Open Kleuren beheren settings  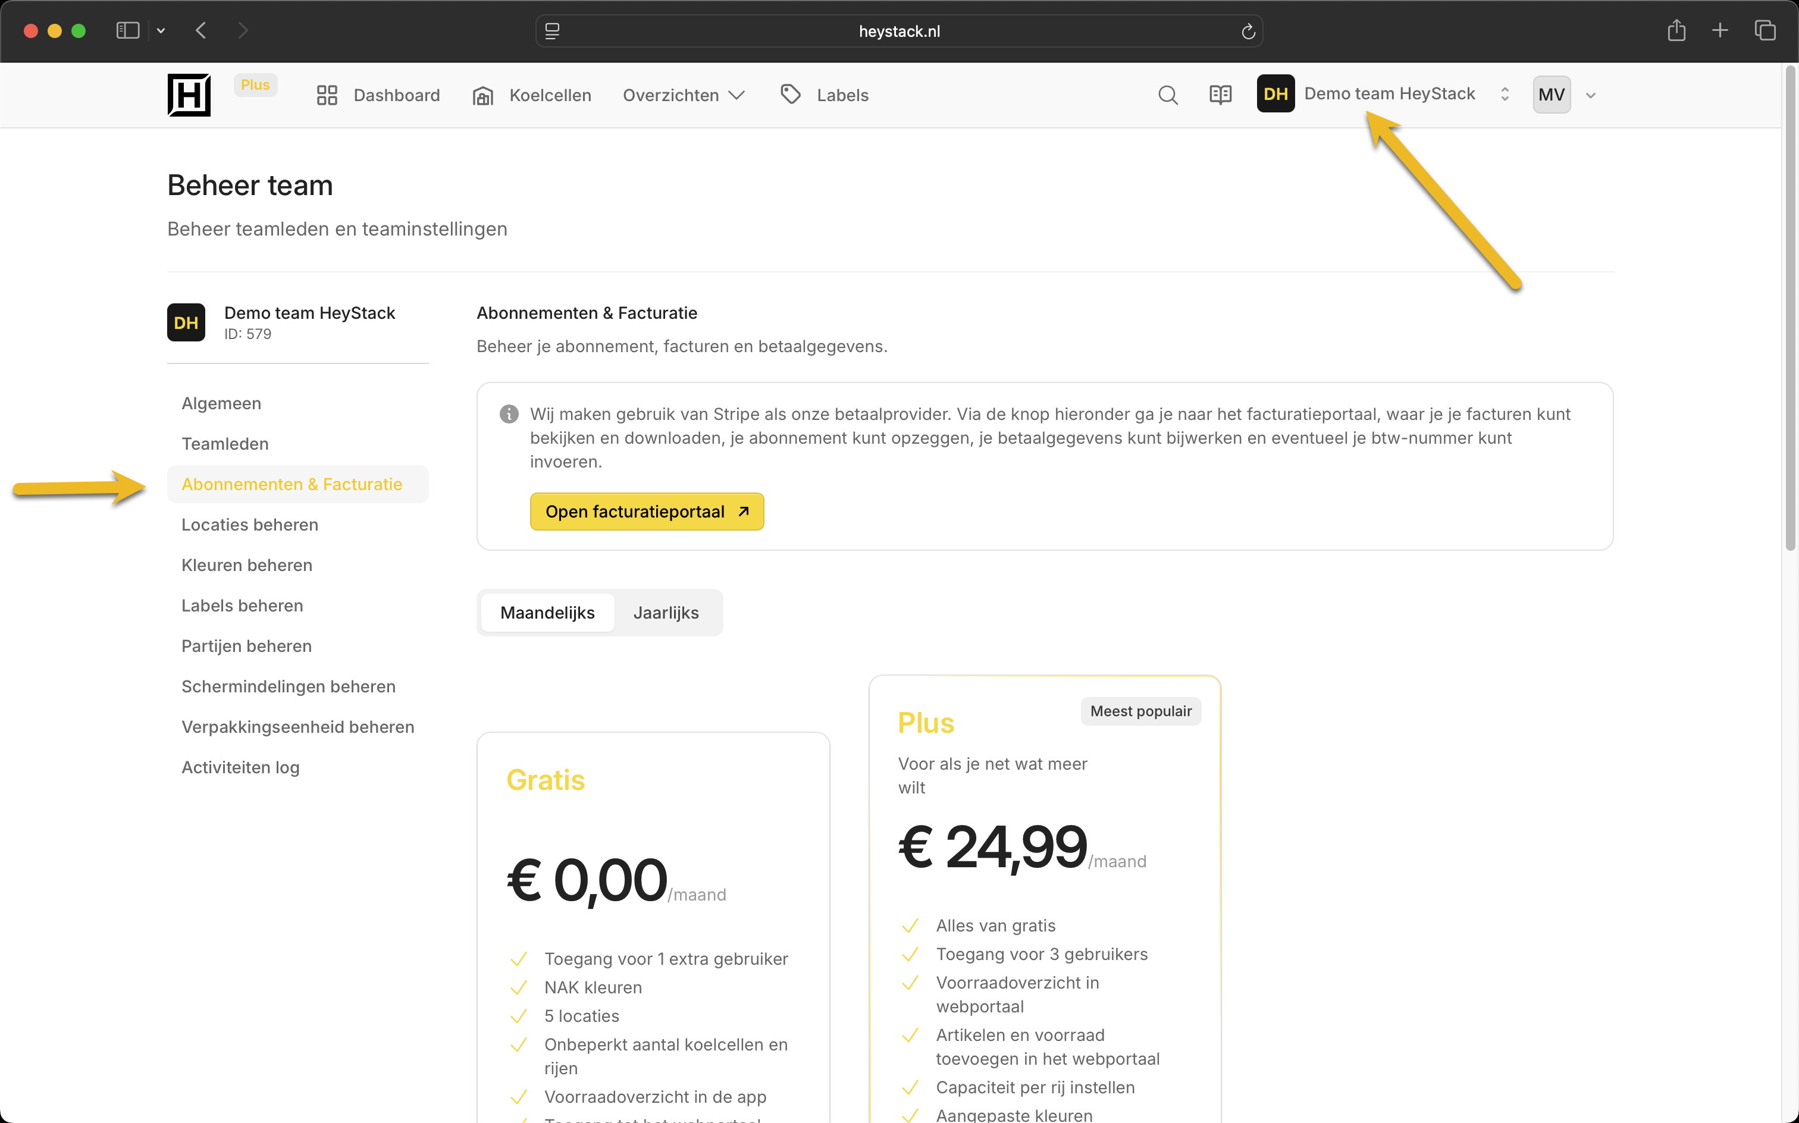[247, 565]
